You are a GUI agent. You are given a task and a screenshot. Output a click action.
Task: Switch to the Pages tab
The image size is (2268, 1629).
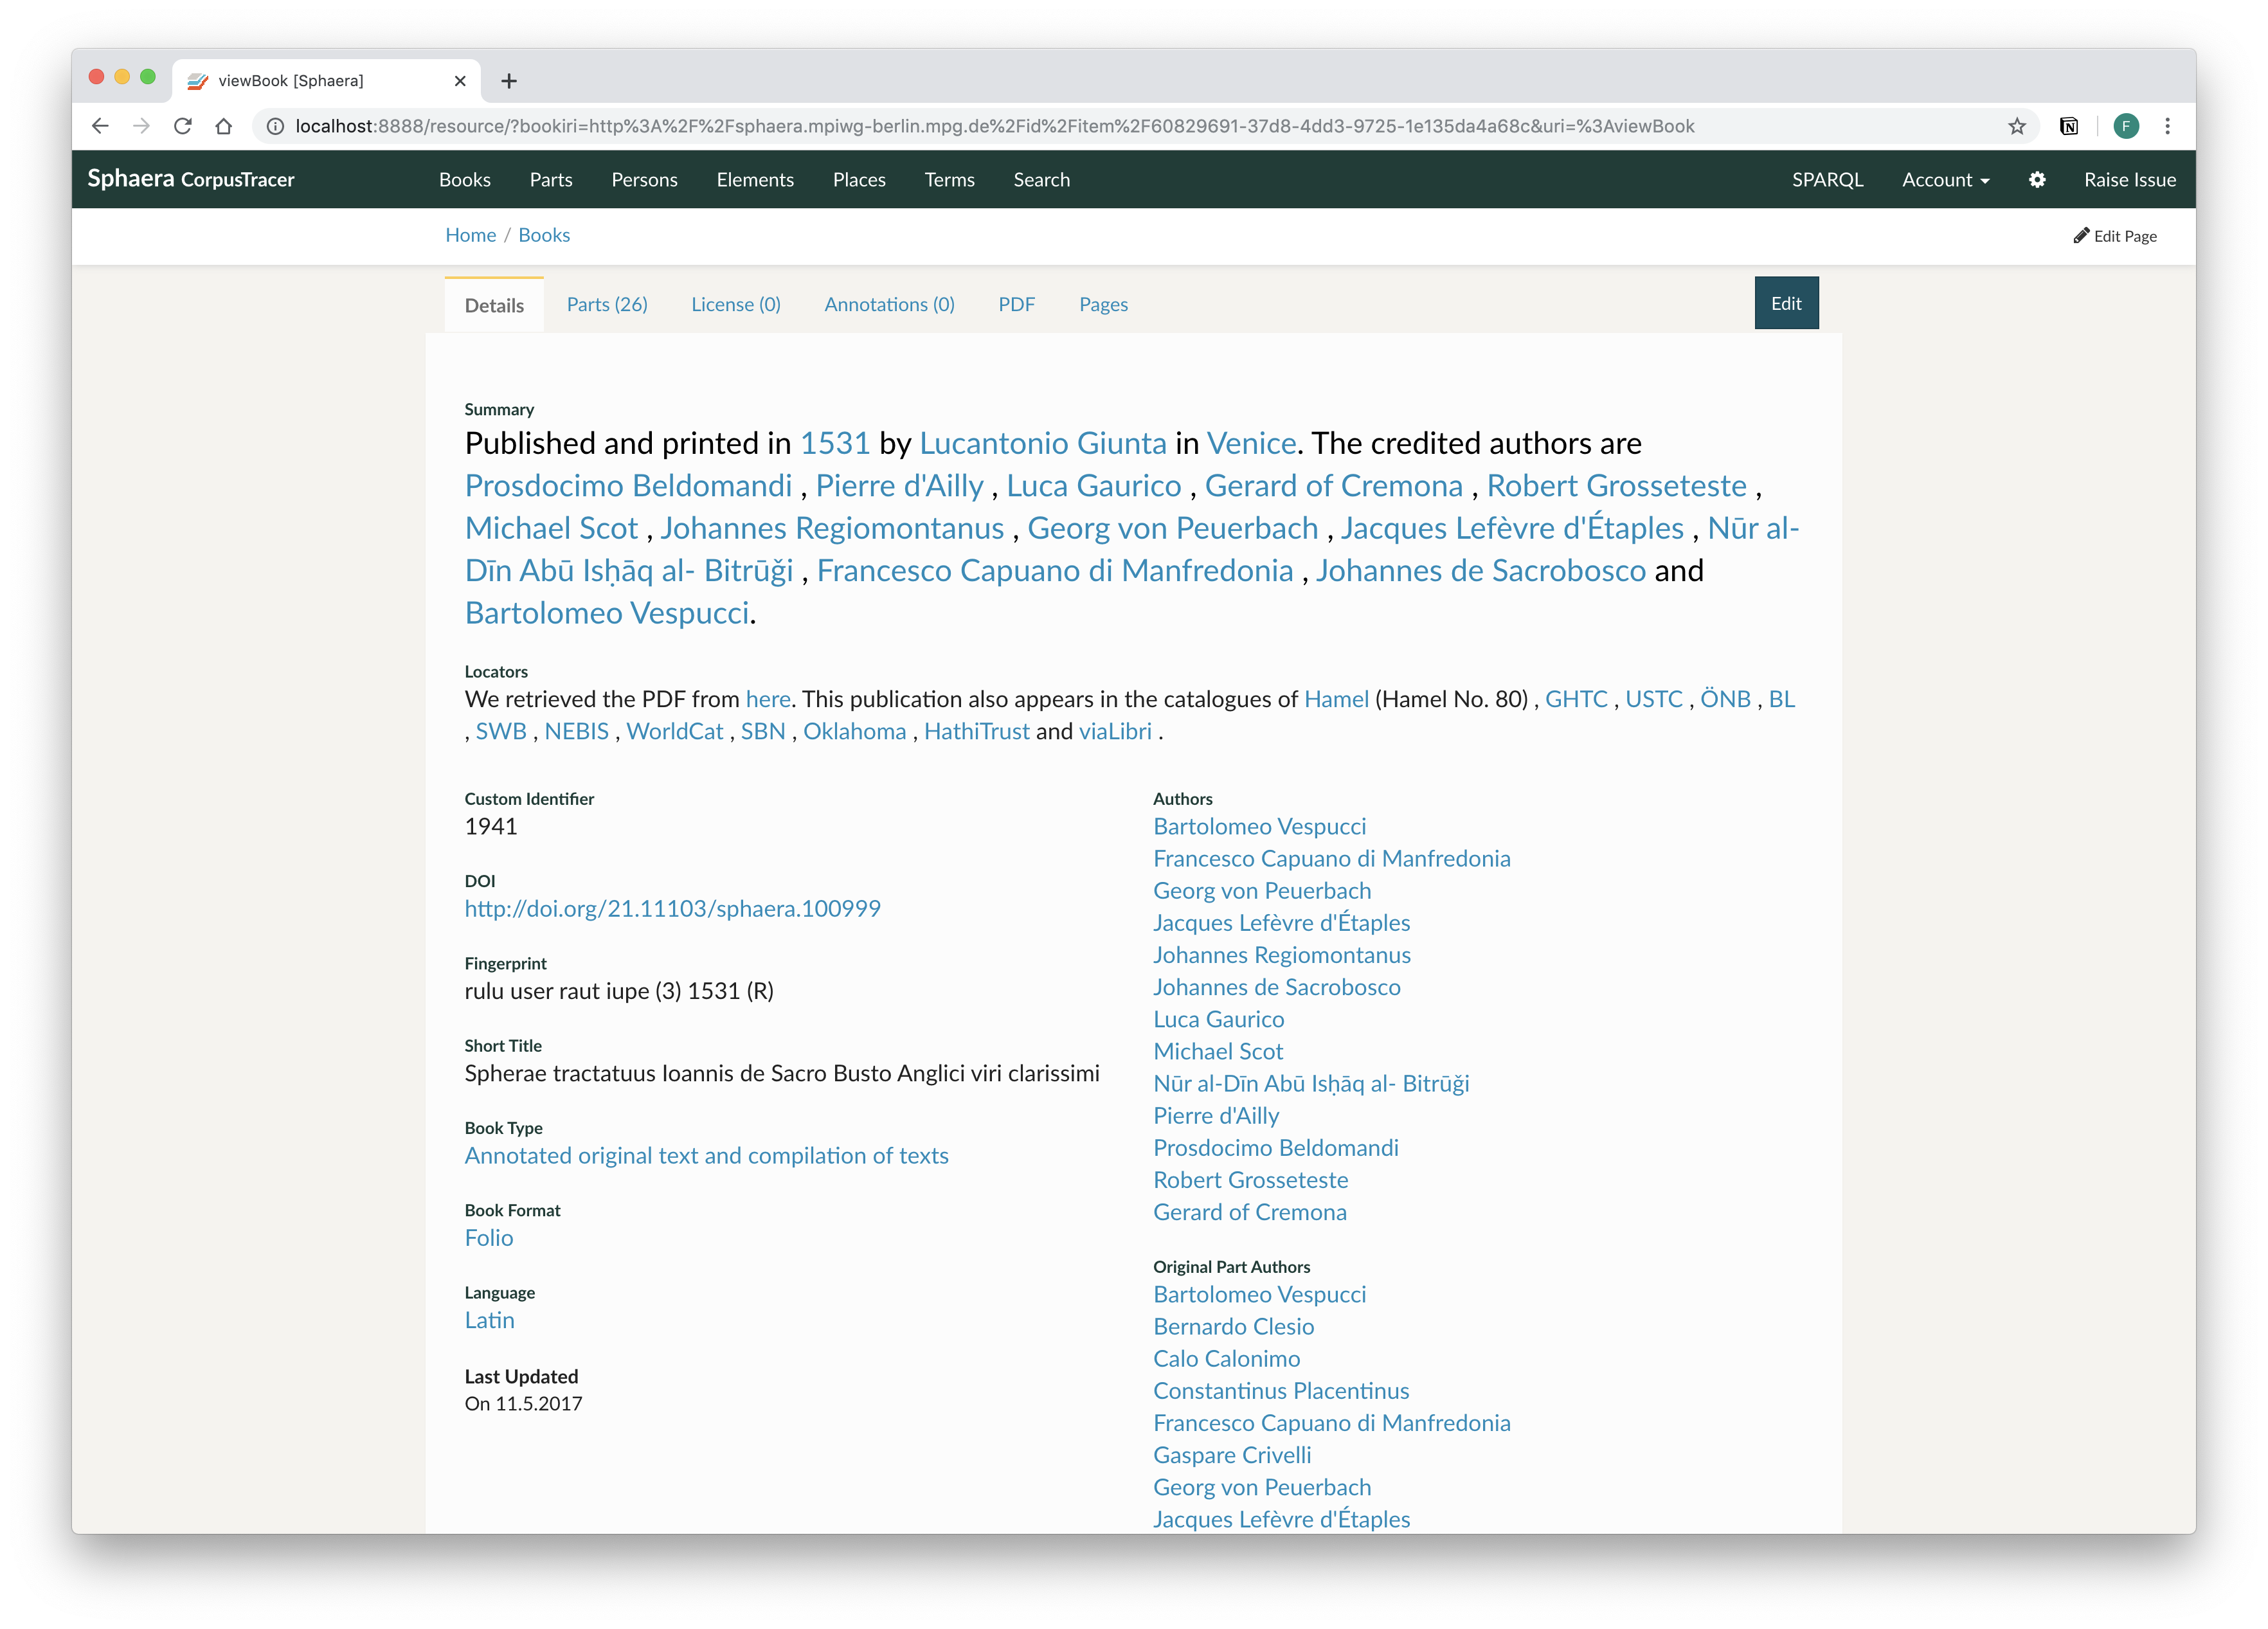(1103, 304)
